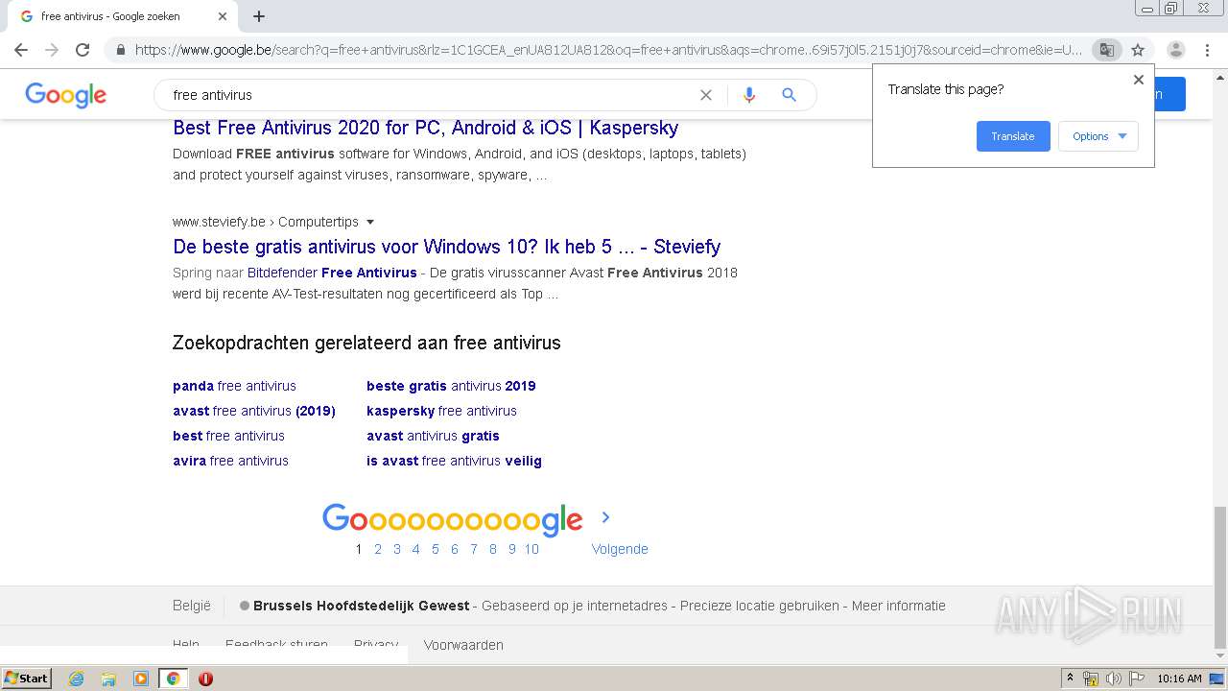Open related search 'kaspersky free antivirus'
The width and height of the screenshot is (1228, 691).
(441, 411)
